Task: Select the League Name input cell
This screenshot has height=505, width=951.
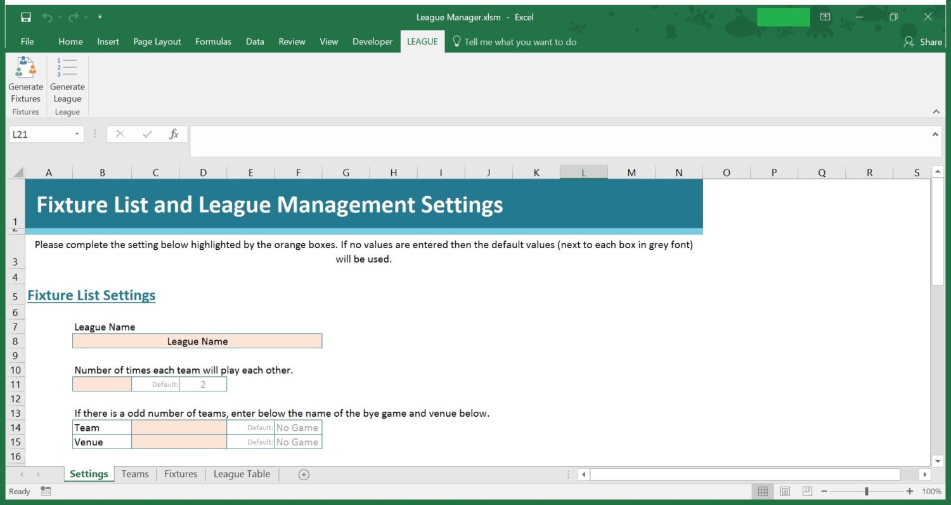Action: [x=197, y=341]
